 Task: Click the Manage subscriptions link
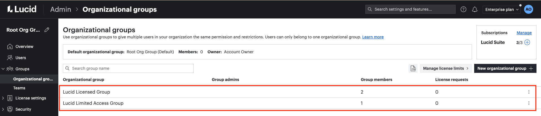(x=524, y=33)
